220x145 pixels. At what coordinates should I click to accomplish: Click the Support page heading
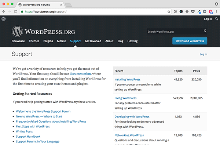[22, 54]
